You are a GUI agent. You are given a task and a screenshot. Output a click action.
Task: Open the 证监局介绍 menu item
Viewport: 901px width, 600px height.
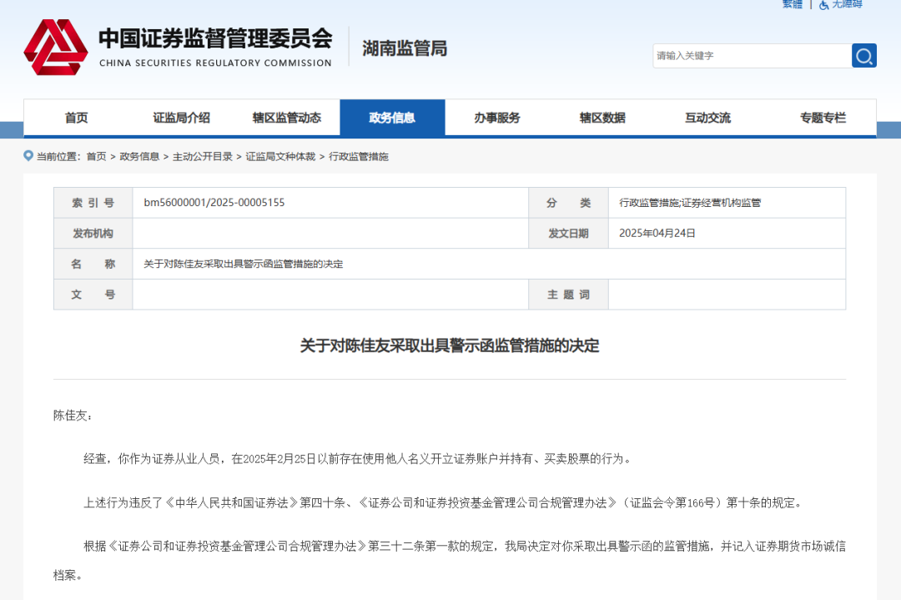(181, 118)
